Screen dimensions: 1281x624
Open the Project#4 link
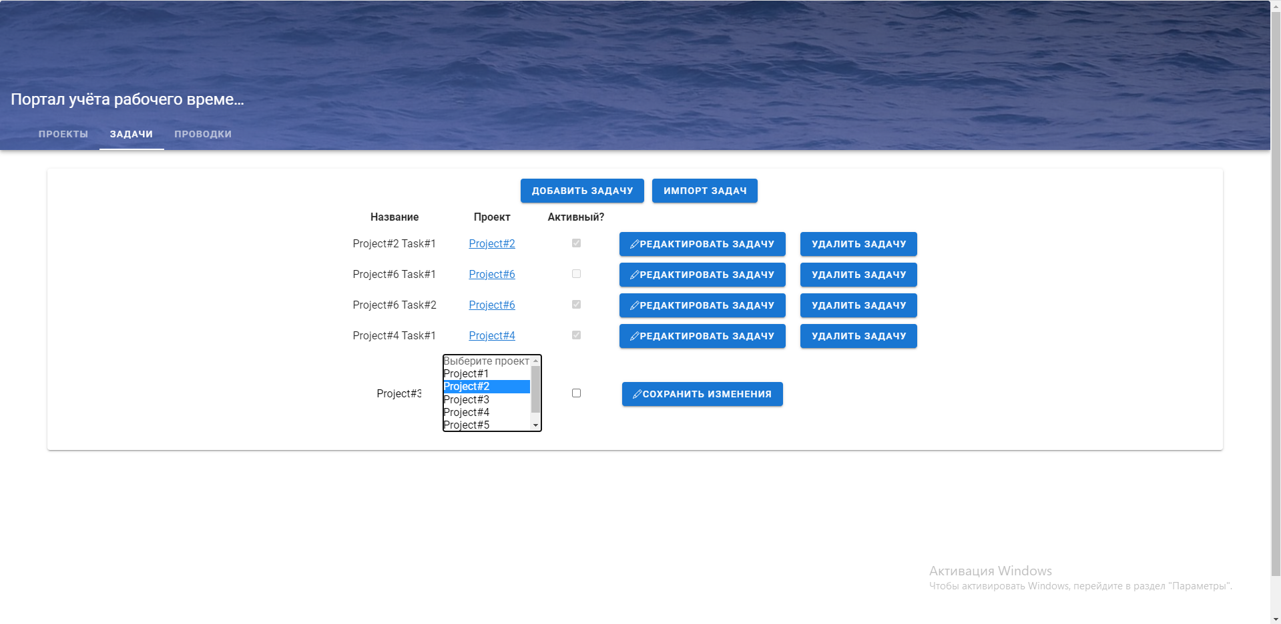click(492, 336)
